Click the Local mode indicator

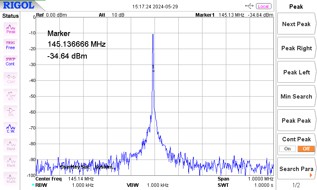click(x=263, y=6)
